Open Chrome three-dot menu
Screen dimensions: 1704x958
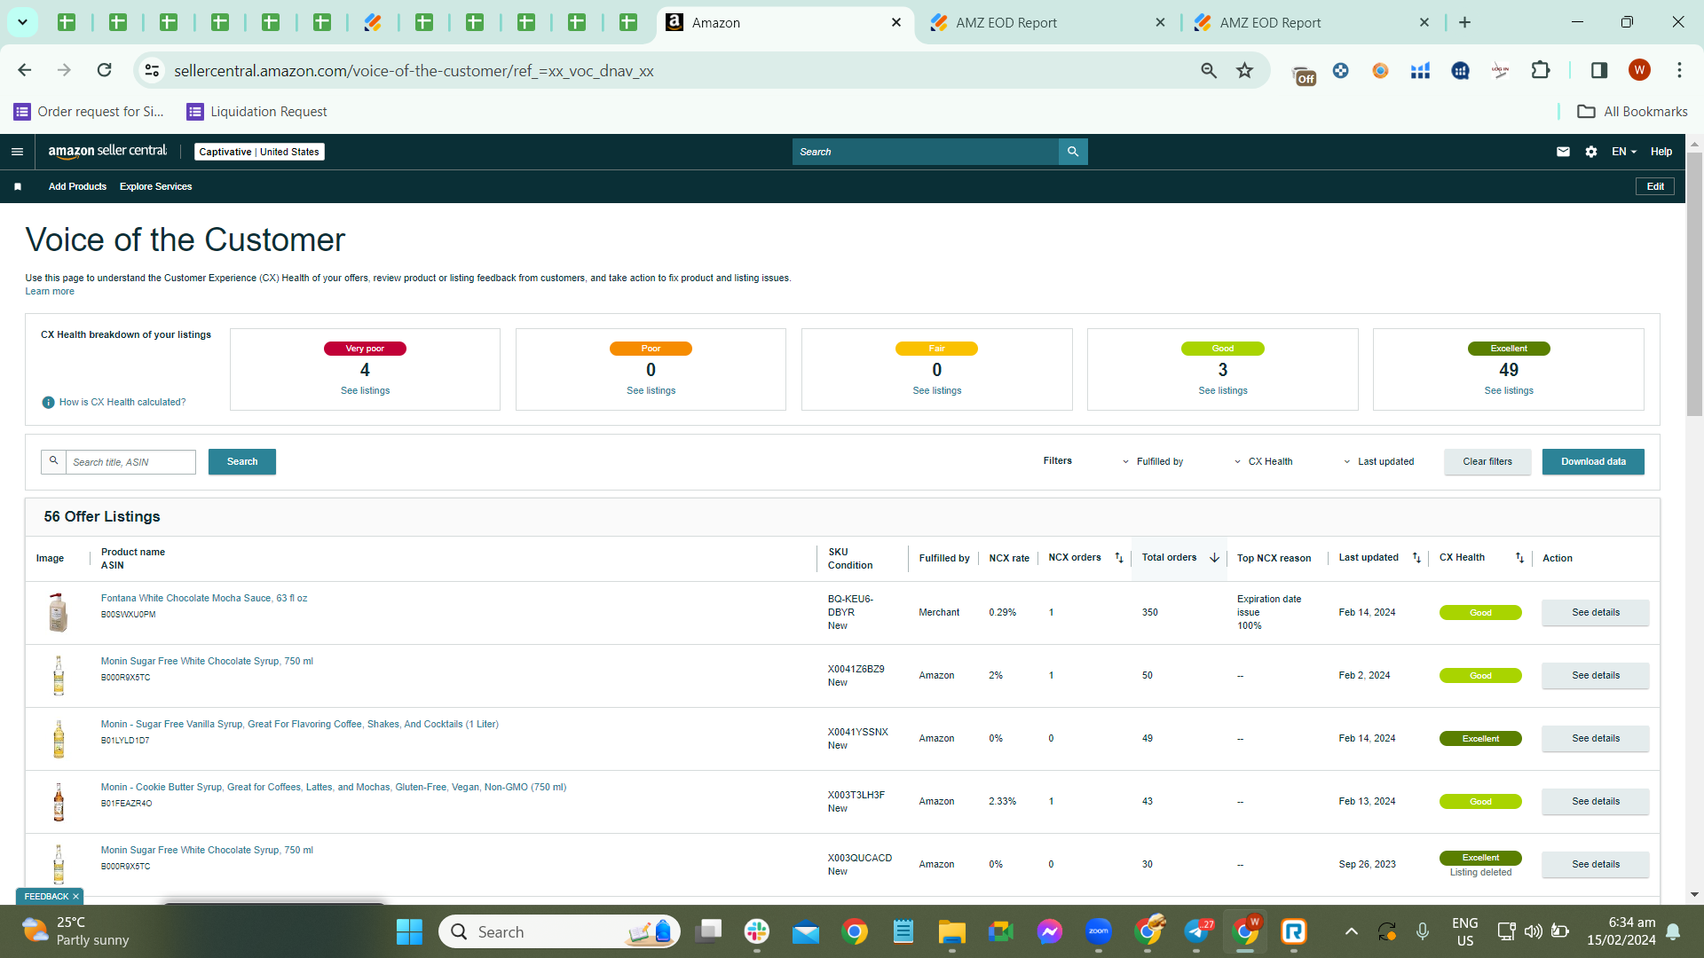point(1679,70)
